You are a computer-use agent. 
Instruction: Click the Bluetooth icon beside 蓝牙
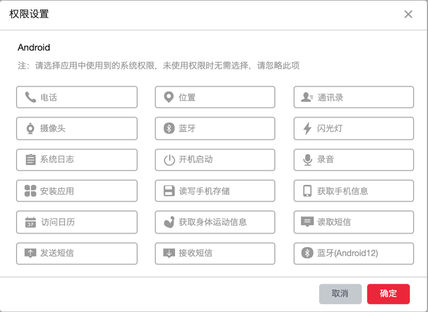[x=169, y=128]
